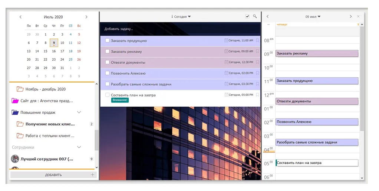Mark Позвонить Алексею as completed
379x191 pixels.
(x=107, y=73)
